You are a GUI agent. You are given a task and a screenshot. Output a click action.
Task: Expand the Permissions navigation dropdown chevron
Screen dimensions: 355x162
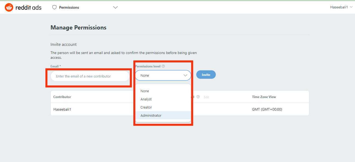(x=115, y=8)
